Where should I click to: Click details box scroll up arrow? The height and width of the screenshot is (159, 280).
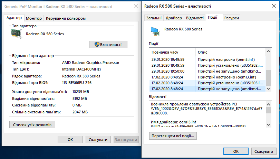[268, 104]
